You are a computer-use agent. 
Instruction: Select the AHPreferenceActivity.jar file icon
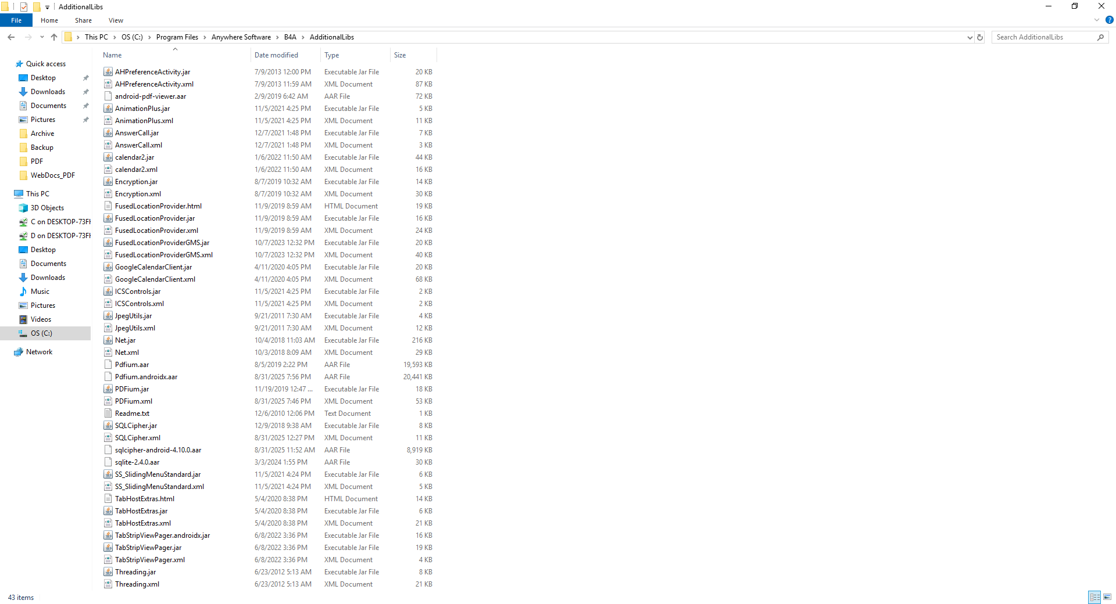pyautogui.click(x=108, y=72)
